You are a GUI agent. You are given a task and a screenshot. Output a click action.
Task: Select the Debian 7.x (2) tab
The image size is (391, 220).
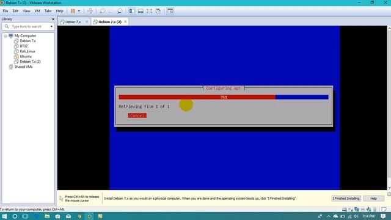pyautogui.click(x=110, y=22)
